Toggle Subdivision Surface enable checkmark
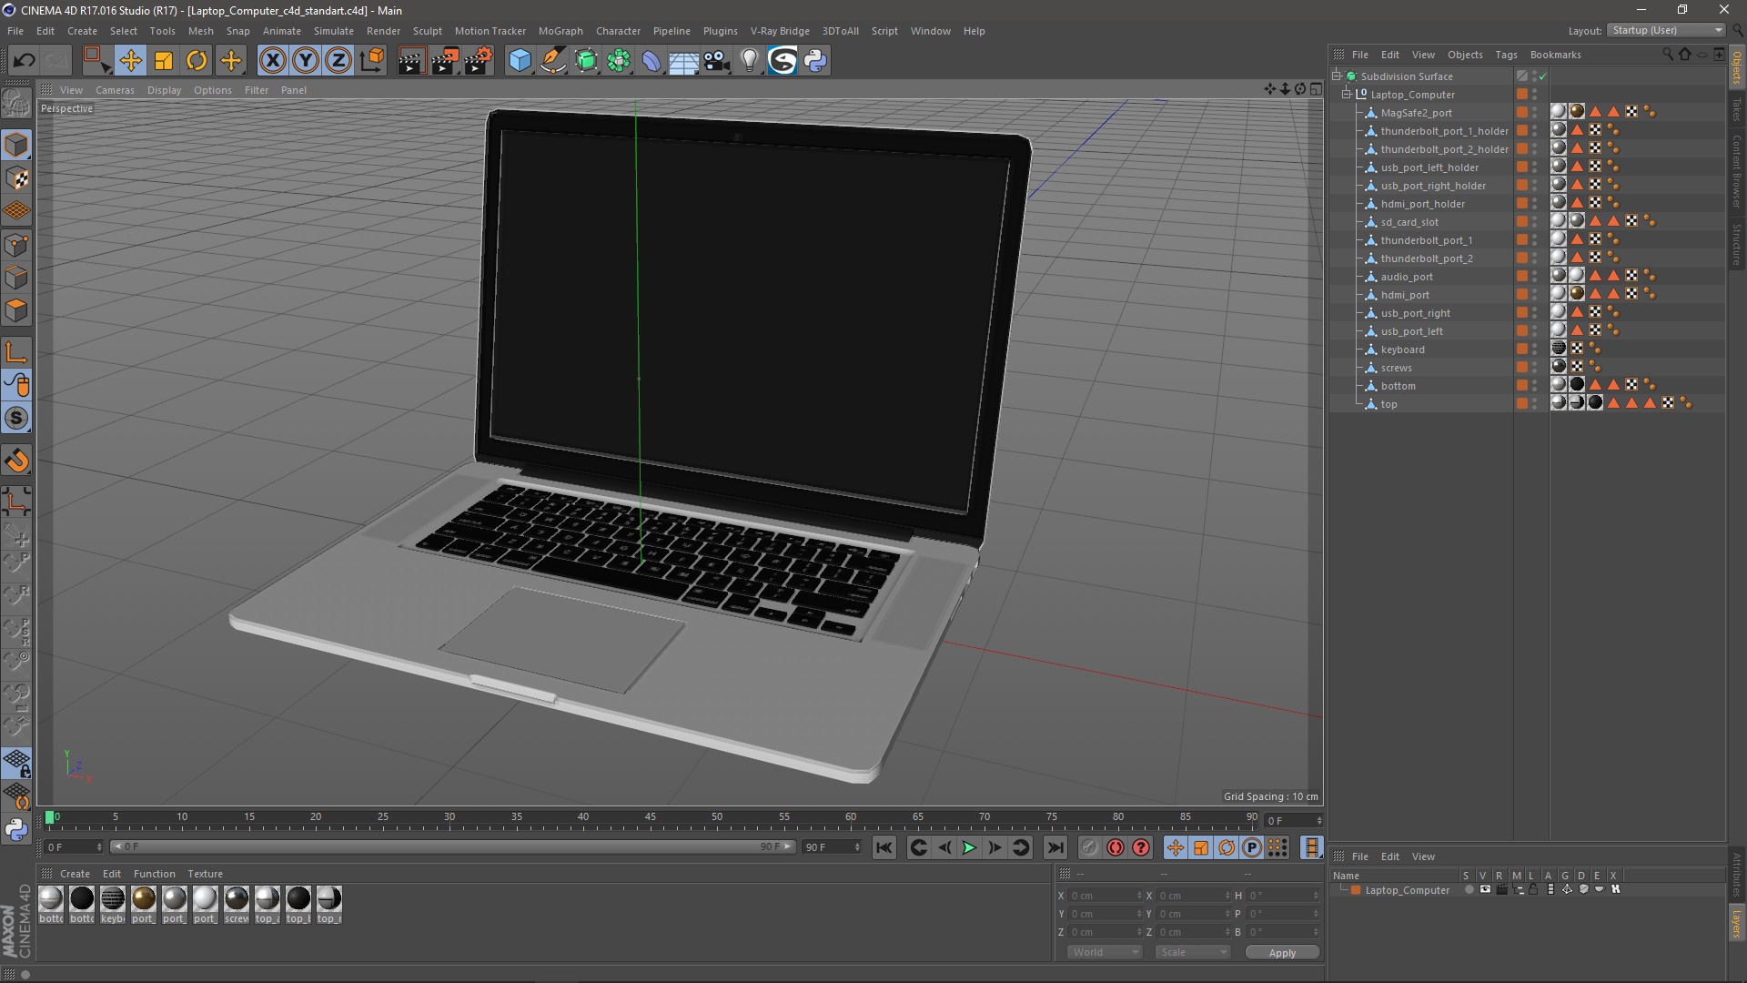 pyautogui.click(x=1543, y=76)
